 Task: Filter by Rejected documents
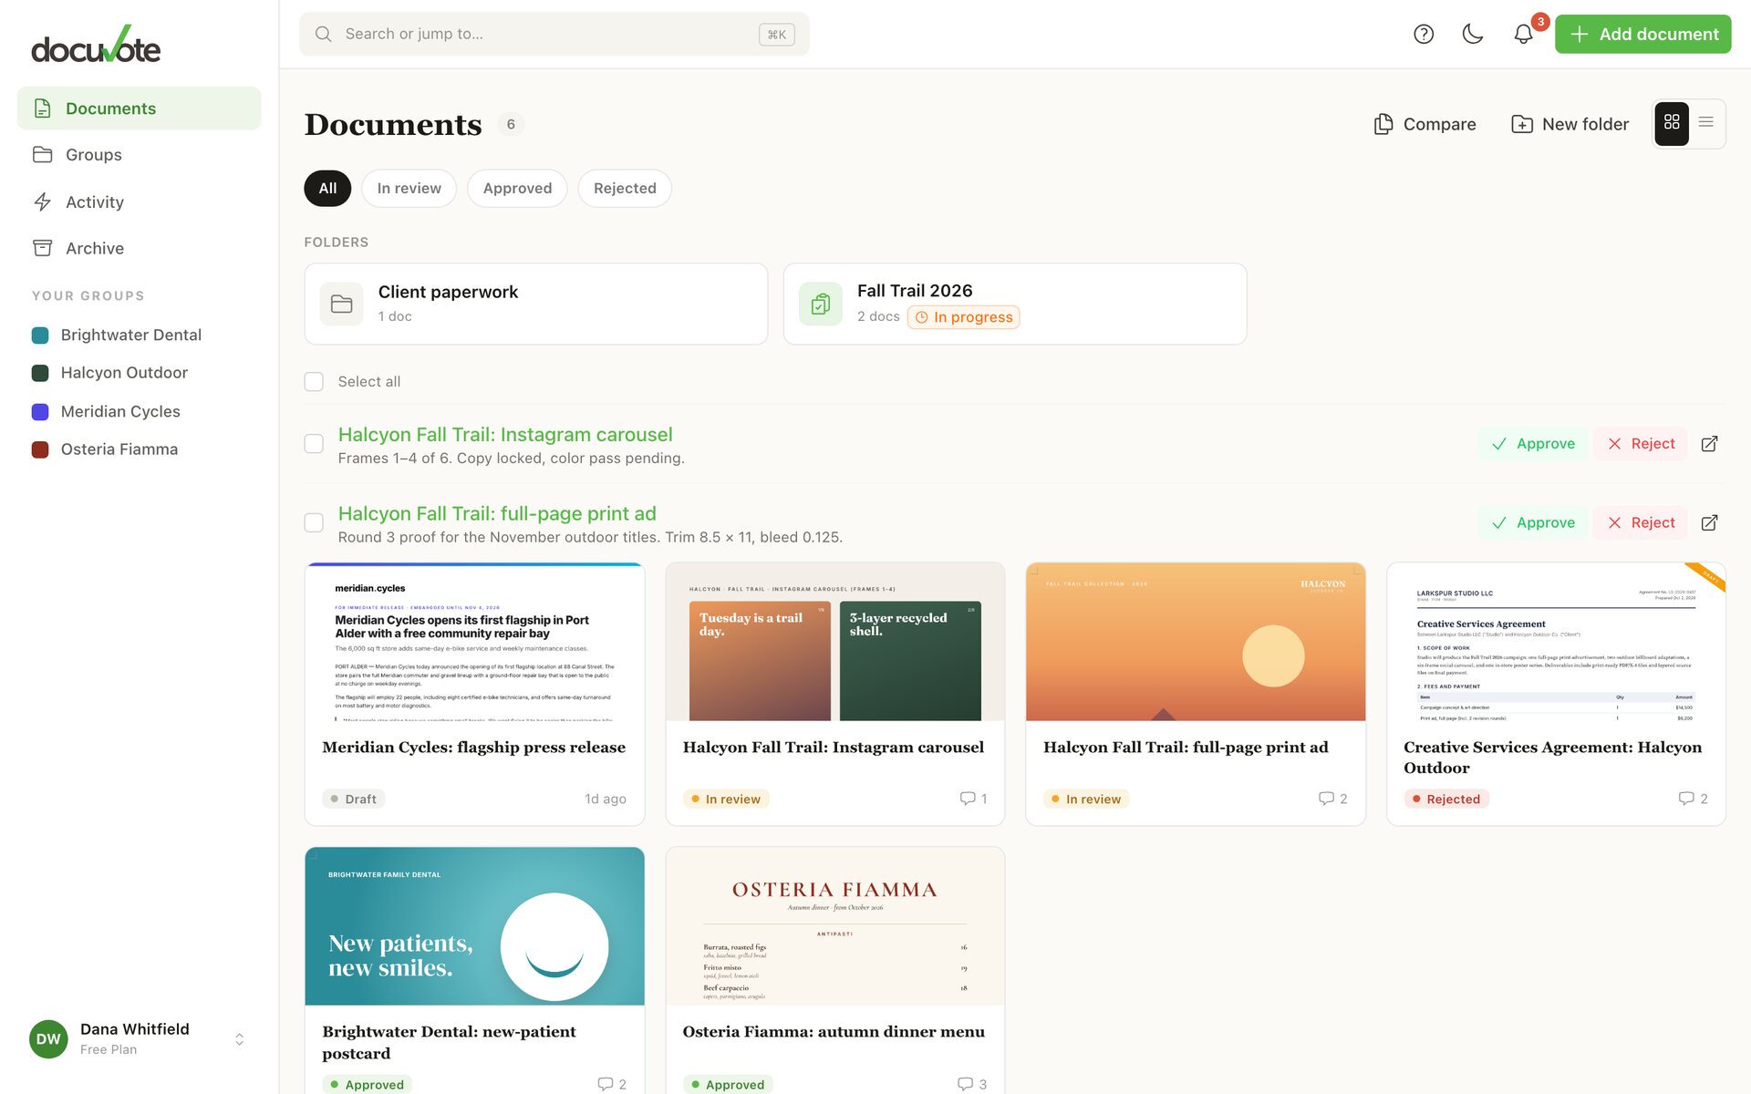click(x=625, y=188)
